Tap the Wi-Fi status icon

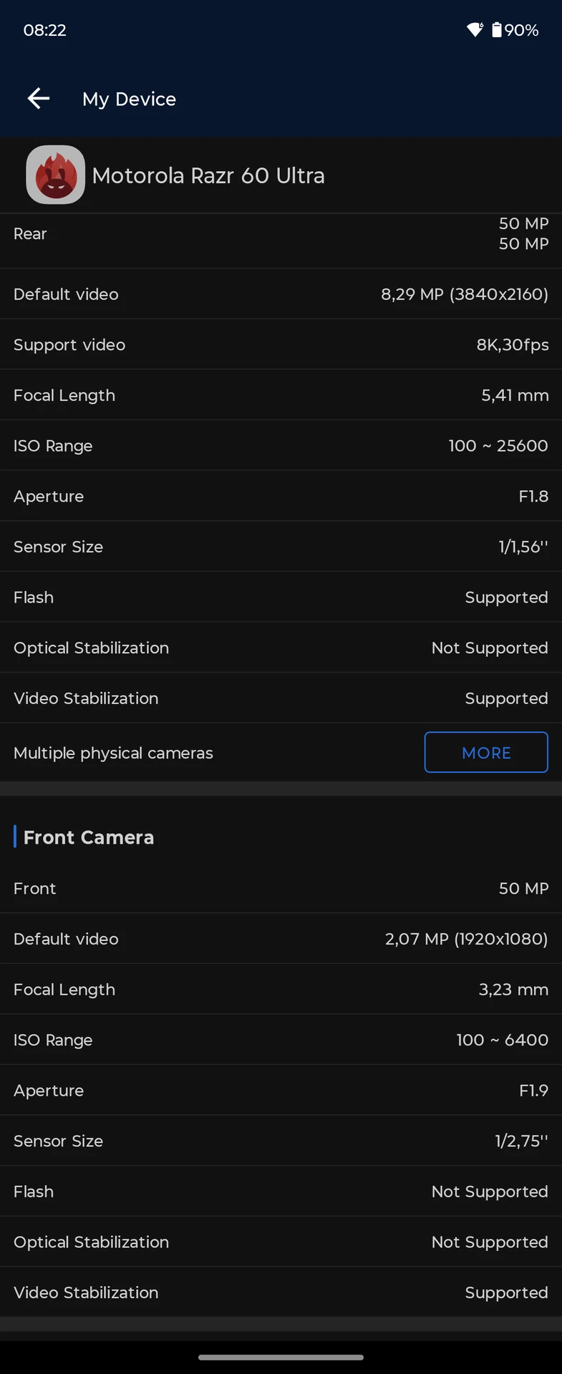[x=475, y=30]
